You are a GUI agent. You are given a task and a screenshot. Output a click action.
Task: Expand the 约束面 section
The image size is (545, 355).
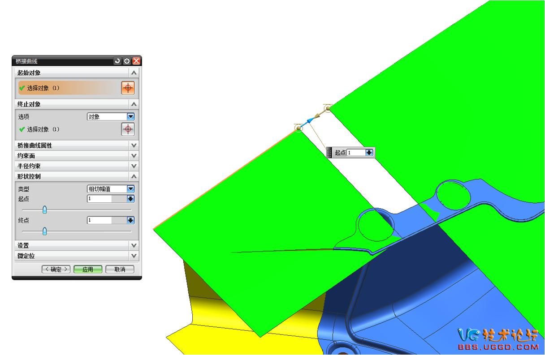click(x=133, y=156)
